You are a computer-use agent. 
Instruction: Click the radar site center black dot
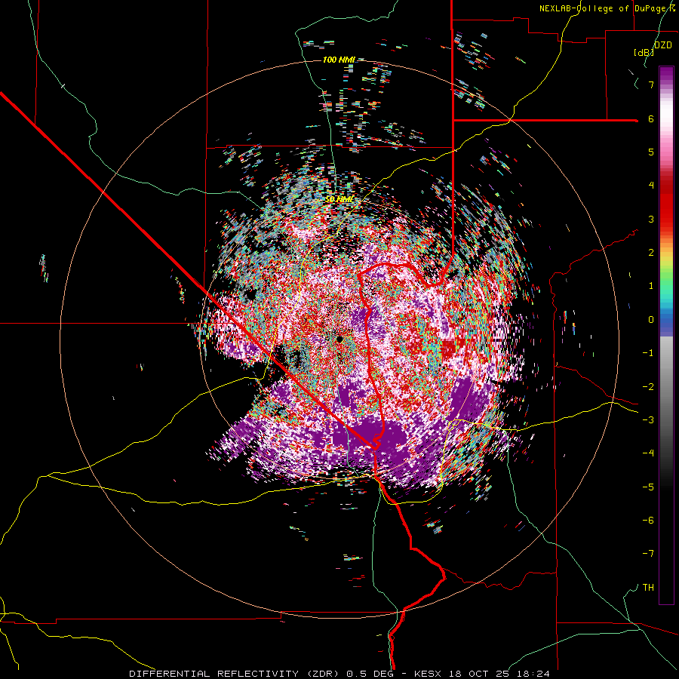coord(339,339)
